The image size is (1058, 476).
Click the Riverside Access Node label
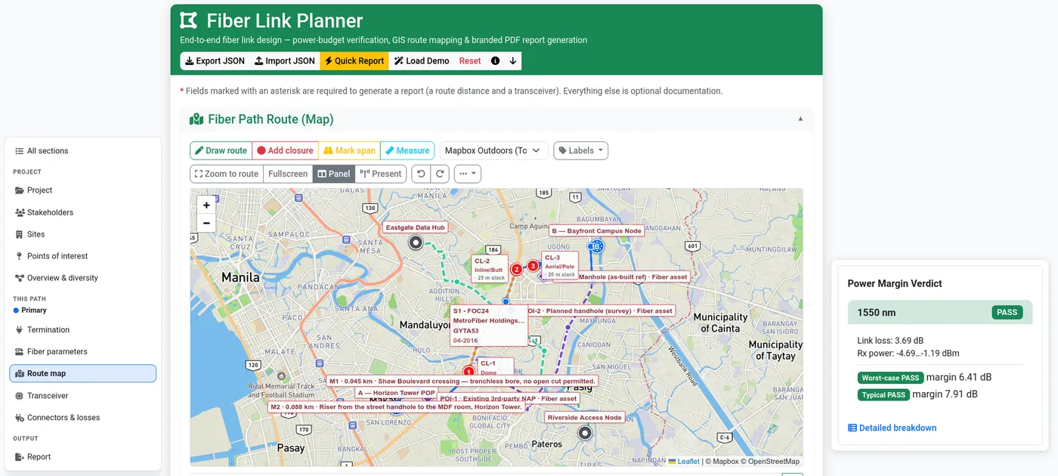[585, 418]
